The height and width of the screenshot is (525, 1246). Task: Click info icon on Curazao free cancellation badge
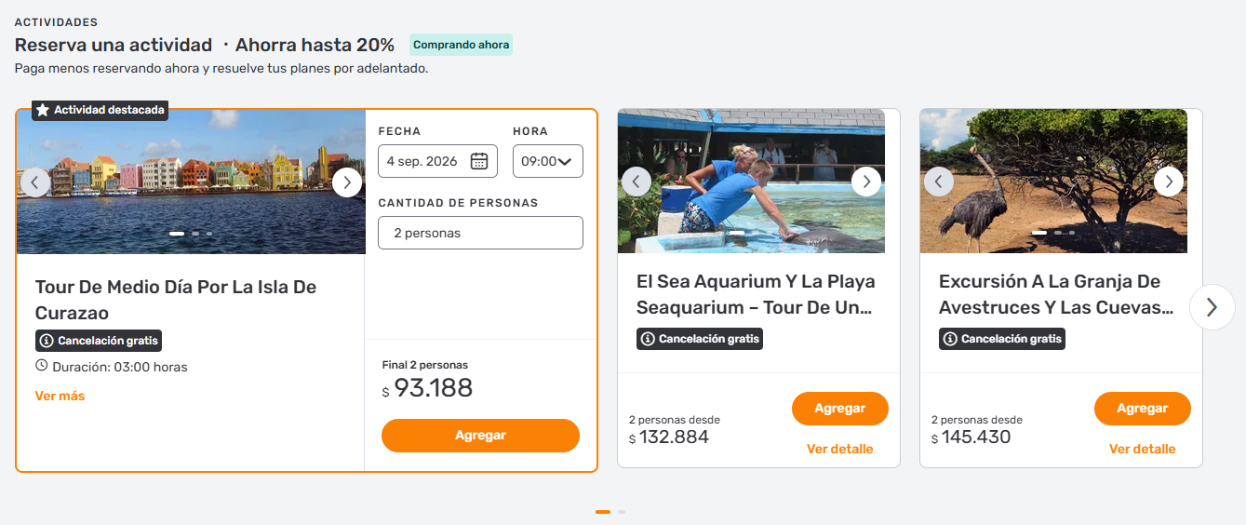coord(47,341)
